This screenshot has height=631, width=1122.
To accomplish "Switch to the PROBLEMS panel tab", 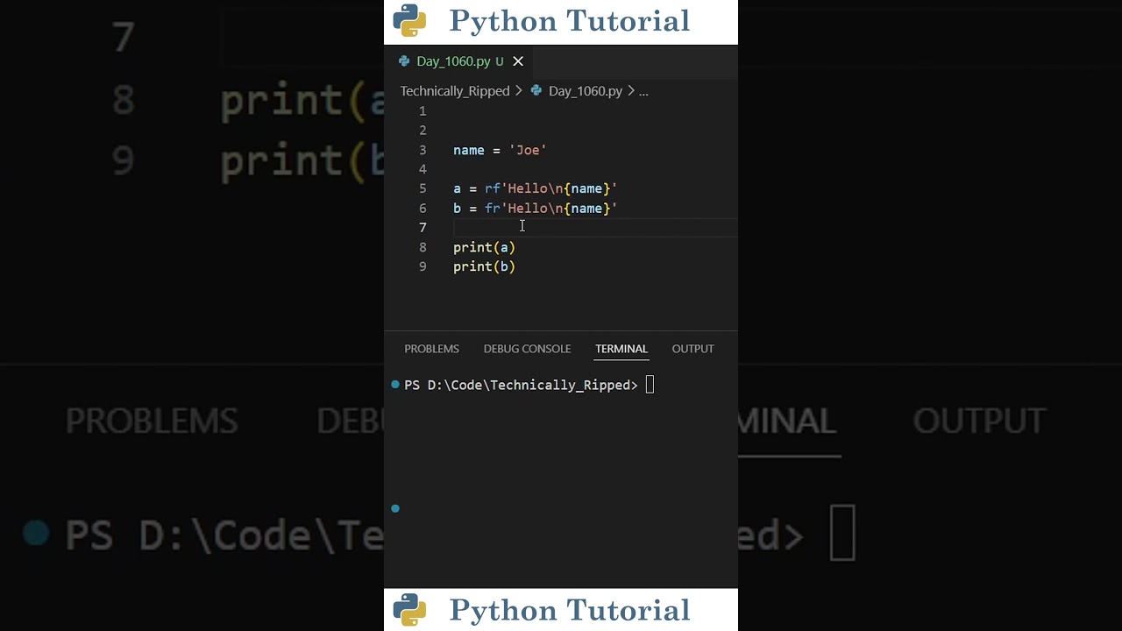I will 431,349.
